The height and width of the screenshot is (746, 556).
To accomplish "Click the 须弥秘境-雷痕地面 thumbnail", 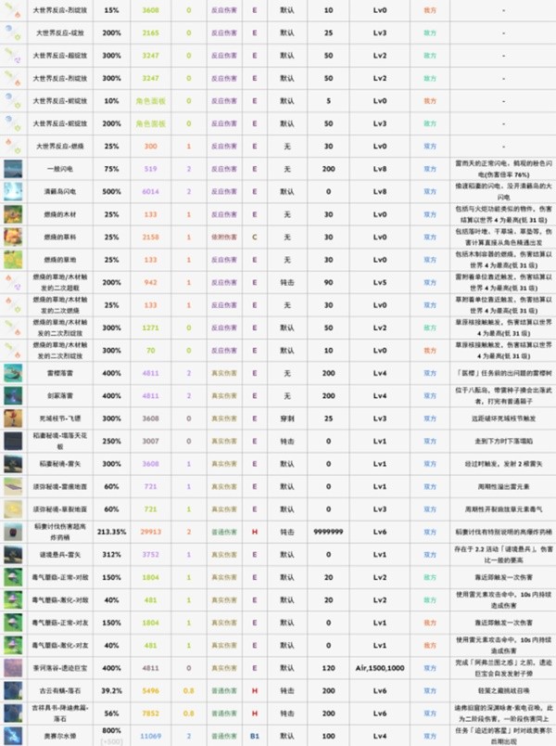I will (x=13, y=487).
